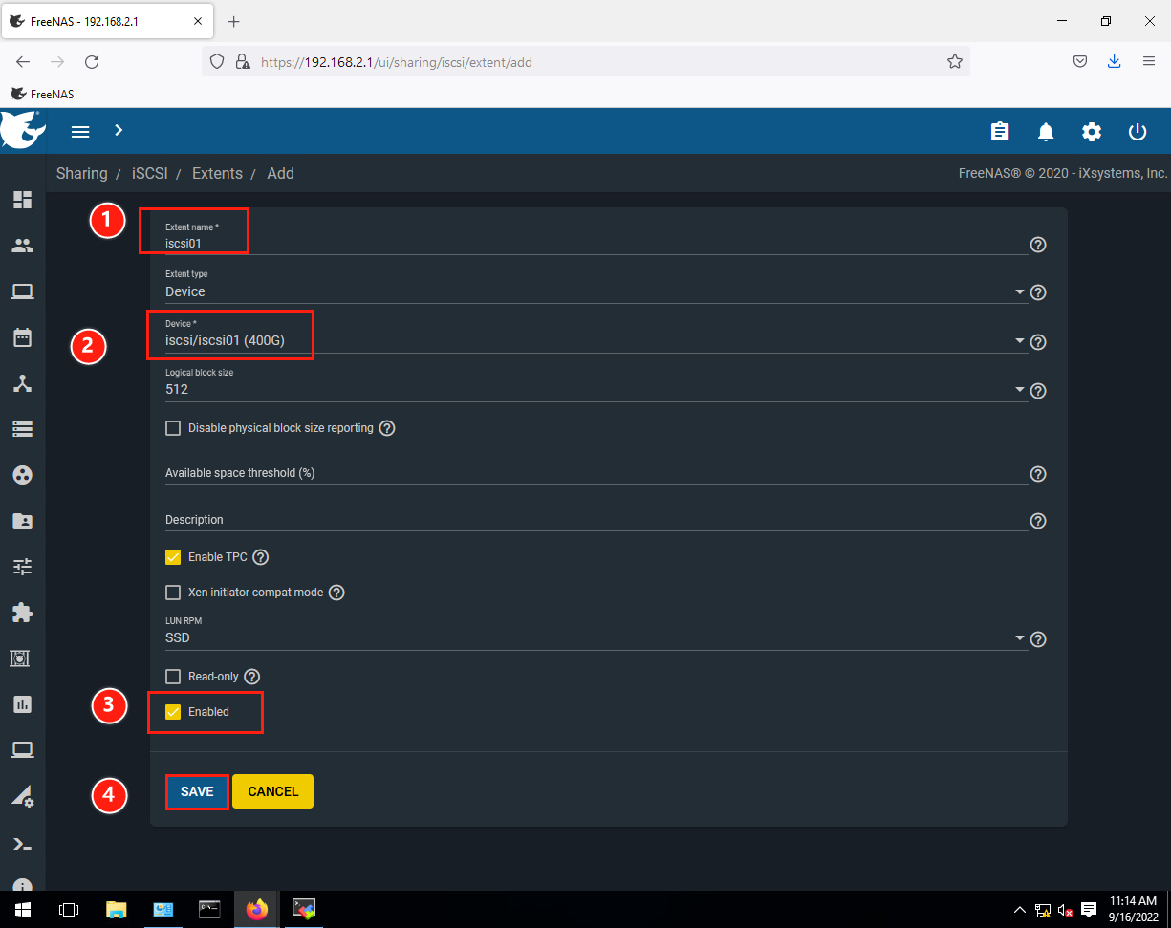
Task: Open Windows Start menu
Action: 22,909
